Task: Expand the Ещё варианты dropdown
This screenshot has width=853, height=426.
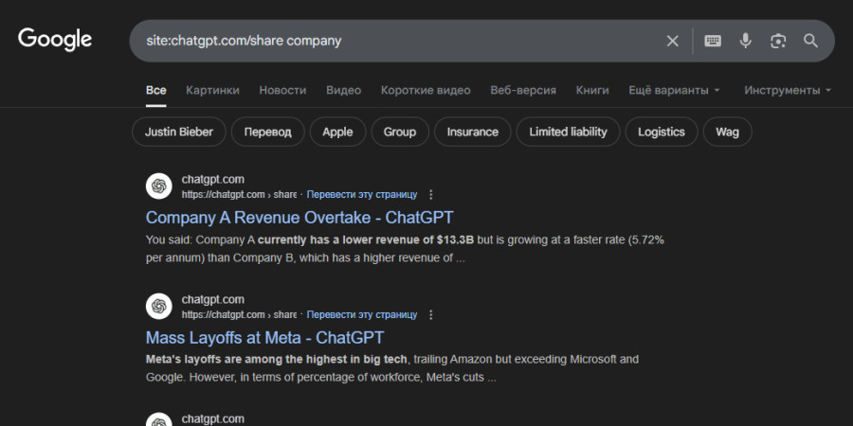Action: click(674, 90)
